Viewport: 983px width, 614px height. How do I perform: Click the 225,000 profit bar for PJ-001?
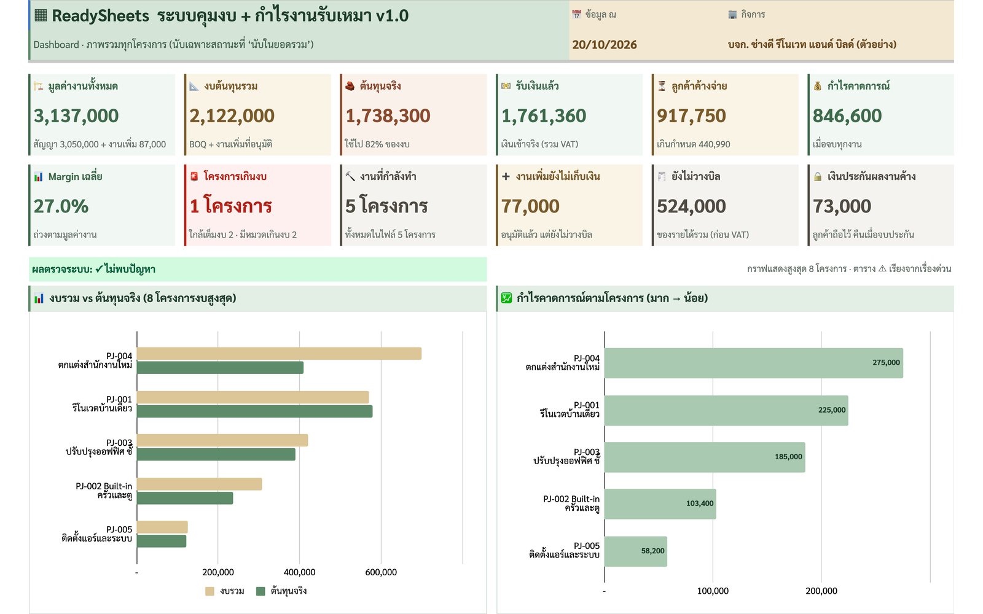(726, 410)
